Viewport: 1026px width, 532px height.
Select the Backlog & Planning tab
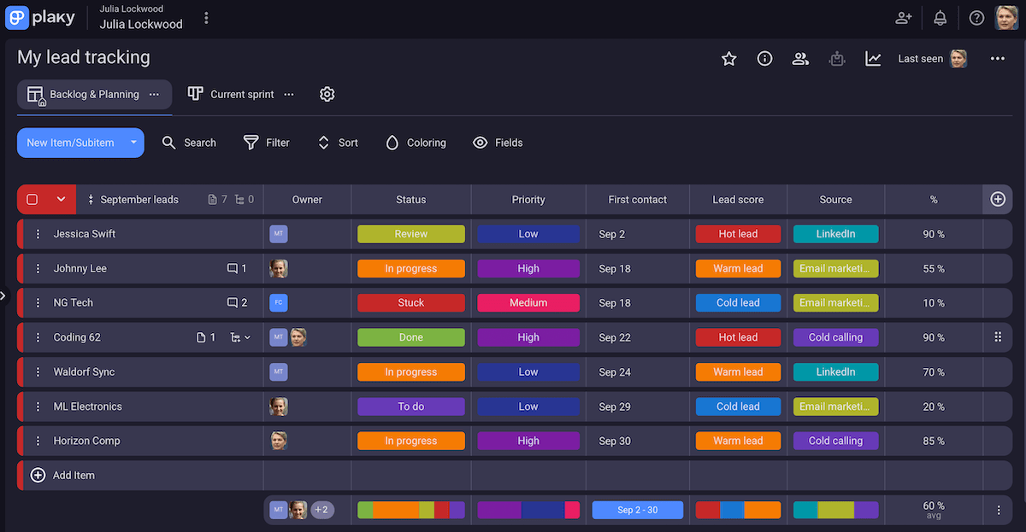click(x=94, y=94)
